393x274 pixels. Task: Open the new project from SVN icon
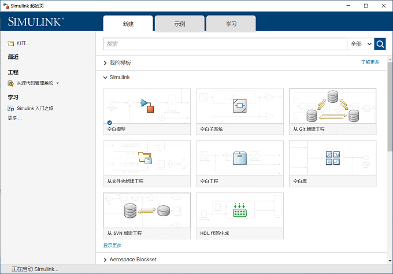(x=147, y=210)
